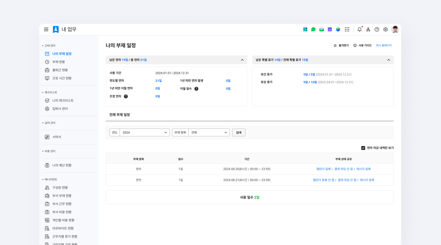Open 나의 체크리스트 in the sidebar
The width and height of the screenshot is (441, 245).
(63, 101)
